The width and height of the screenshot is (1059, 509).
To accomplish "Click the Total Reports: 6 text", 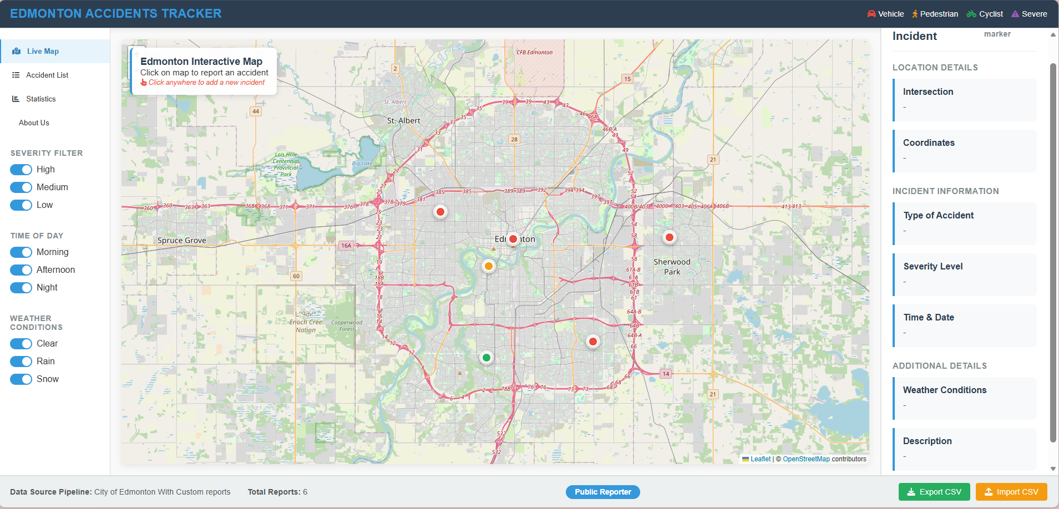I will click(277, 492).
